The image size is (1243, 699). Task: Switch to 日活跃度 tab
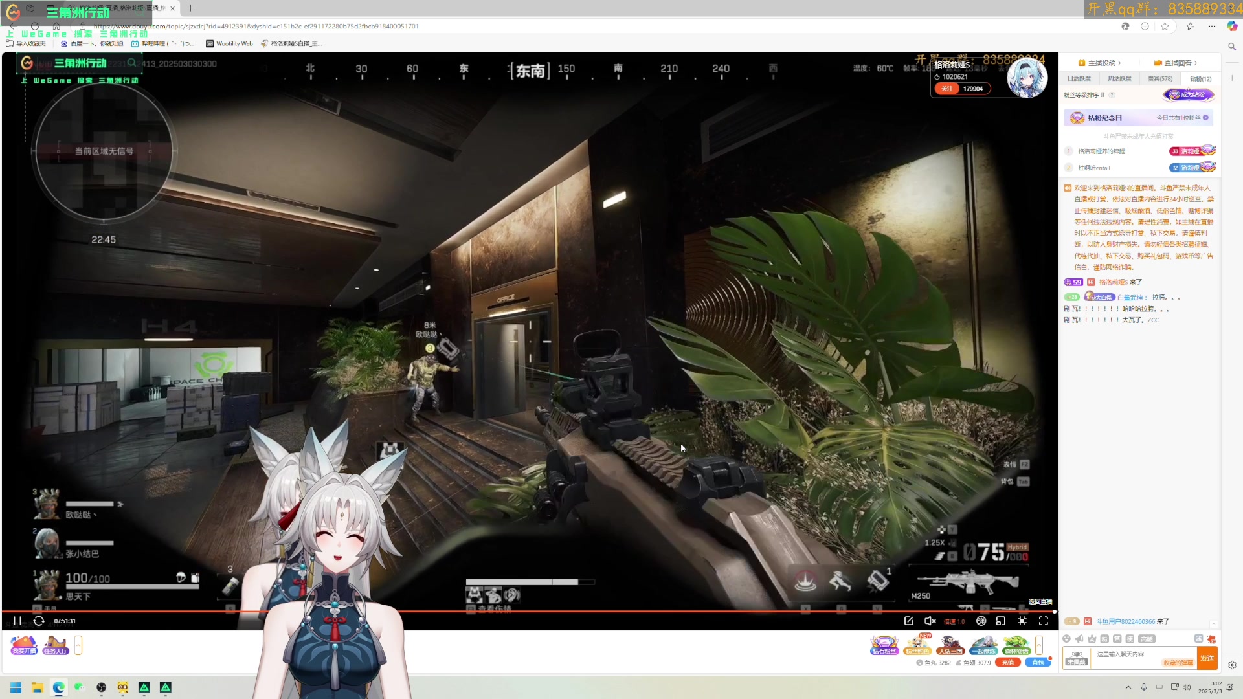coord(1079,78)
